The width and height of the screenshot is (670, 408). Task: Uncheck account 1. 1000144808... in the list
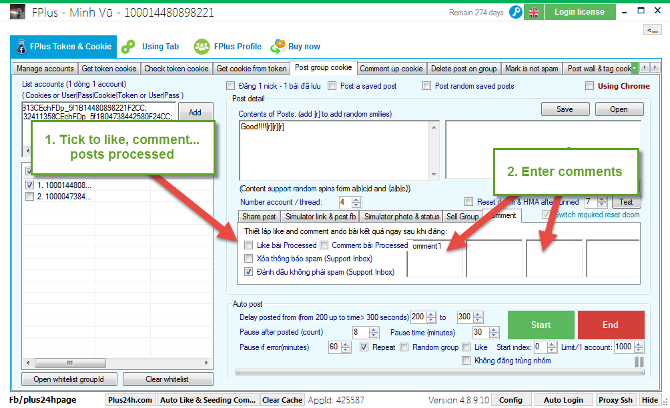click(29, 185)
